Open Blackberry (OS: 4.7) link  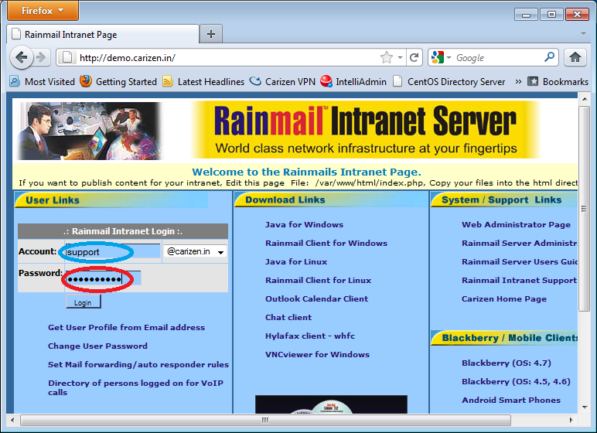pos(507,363)
